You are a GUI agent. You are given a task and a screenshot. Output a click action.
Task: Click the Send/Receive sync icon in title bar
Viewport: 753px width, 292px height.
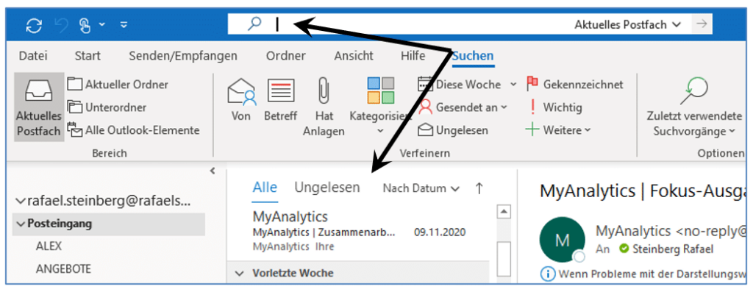click(34, 25)
